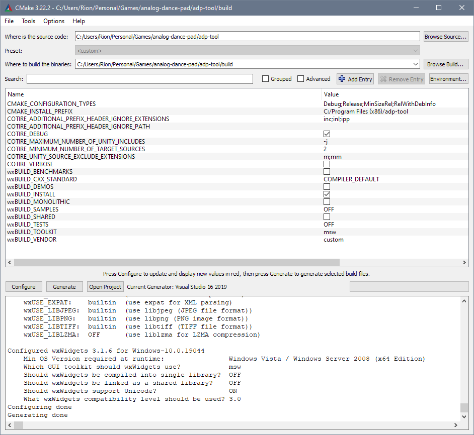Open the Tools menu
The width and height of the screenshot is (474, 435).
point(28,21)
